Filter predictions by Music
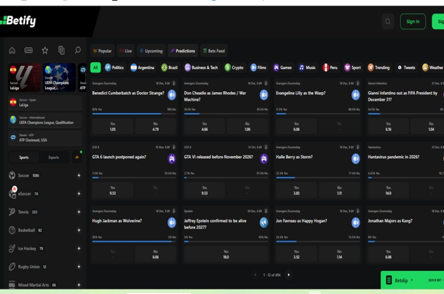The height and width of the screenshot is (294, 444). 307,68
